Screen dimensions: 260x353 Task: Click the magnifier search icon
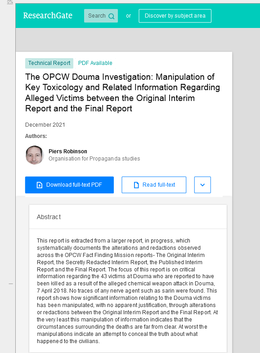(112, 16)
